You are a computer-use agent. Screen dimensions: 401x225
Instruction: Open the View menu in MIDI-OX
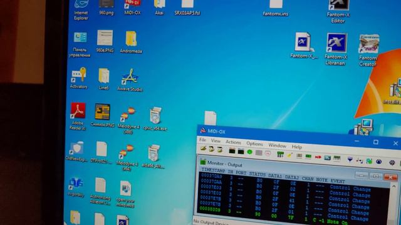pyautogui.click(x=216, y=141)
